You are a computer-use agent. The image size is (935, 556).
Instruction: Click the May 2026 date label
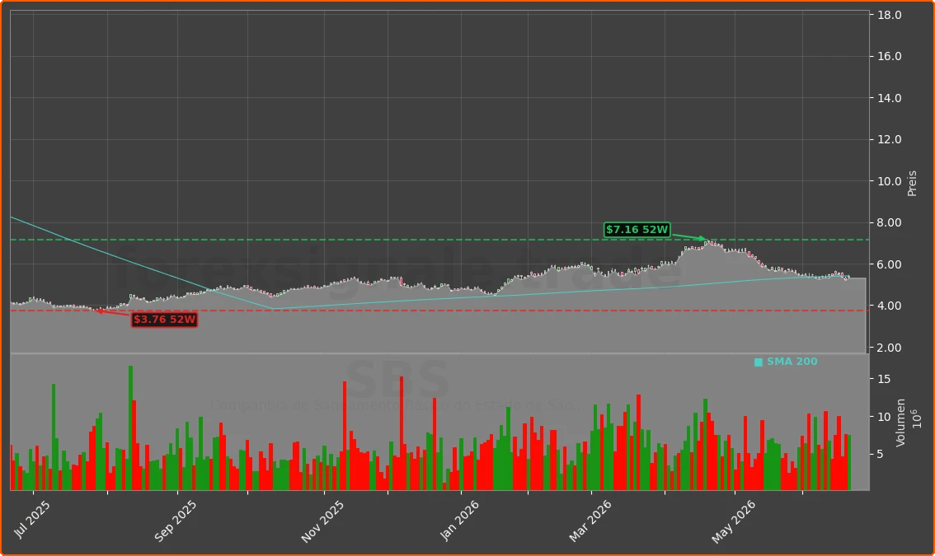pos(733,521)
